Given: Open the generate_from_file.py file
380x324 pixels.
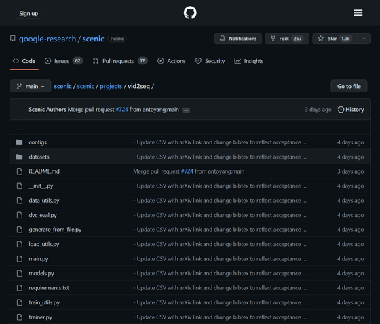Looking at the screenshot, I should tap(55, 230).
